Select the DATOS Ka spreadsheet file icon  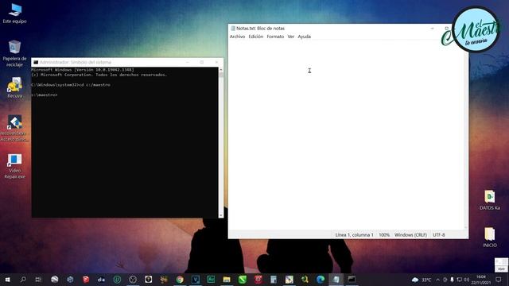tap(490, 200)
